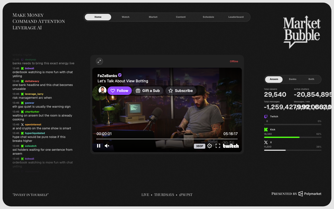Click the "Let's Talk About View Botting" title
This screenshot has width=334, height=209.
(x=123, y=81)
